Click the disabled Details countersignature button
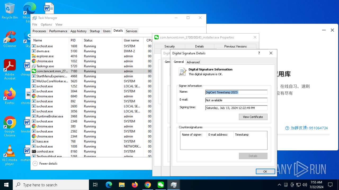The image size is (339, 190). point(253,156)
